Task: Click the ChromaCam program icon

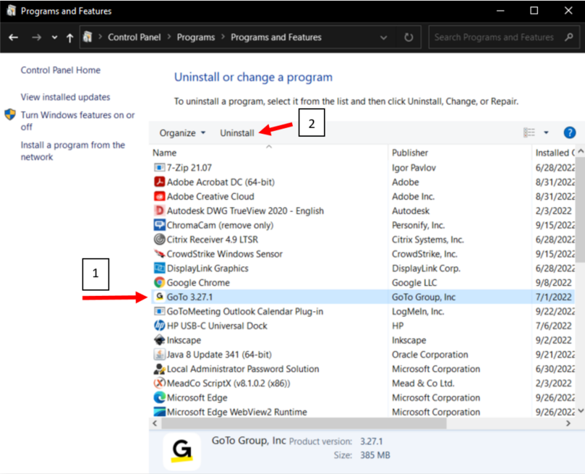Action: pos(159,225)
